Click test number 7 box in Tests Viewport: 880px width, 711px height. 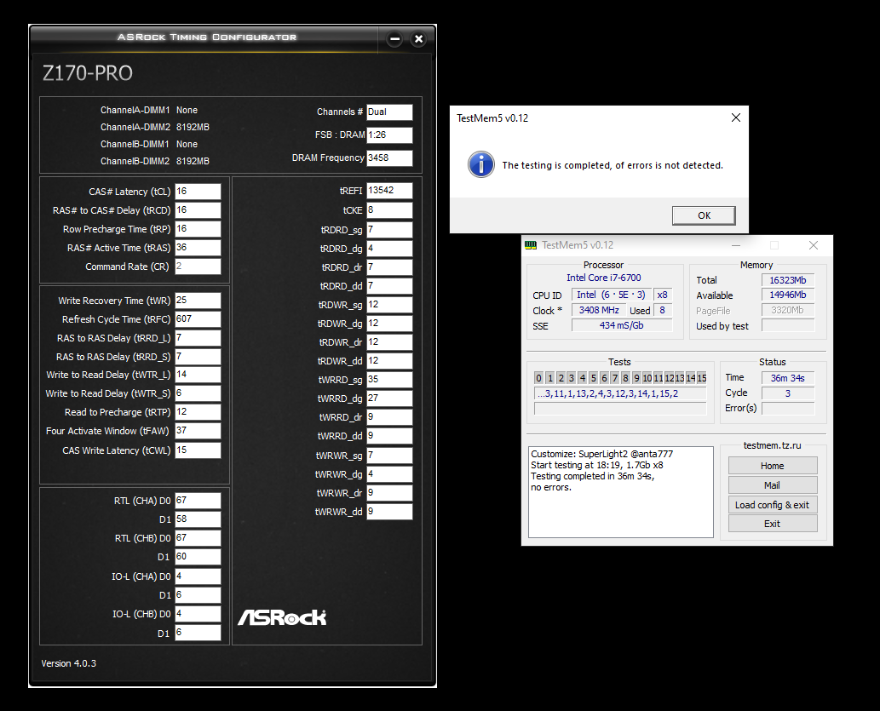point(614,378)
